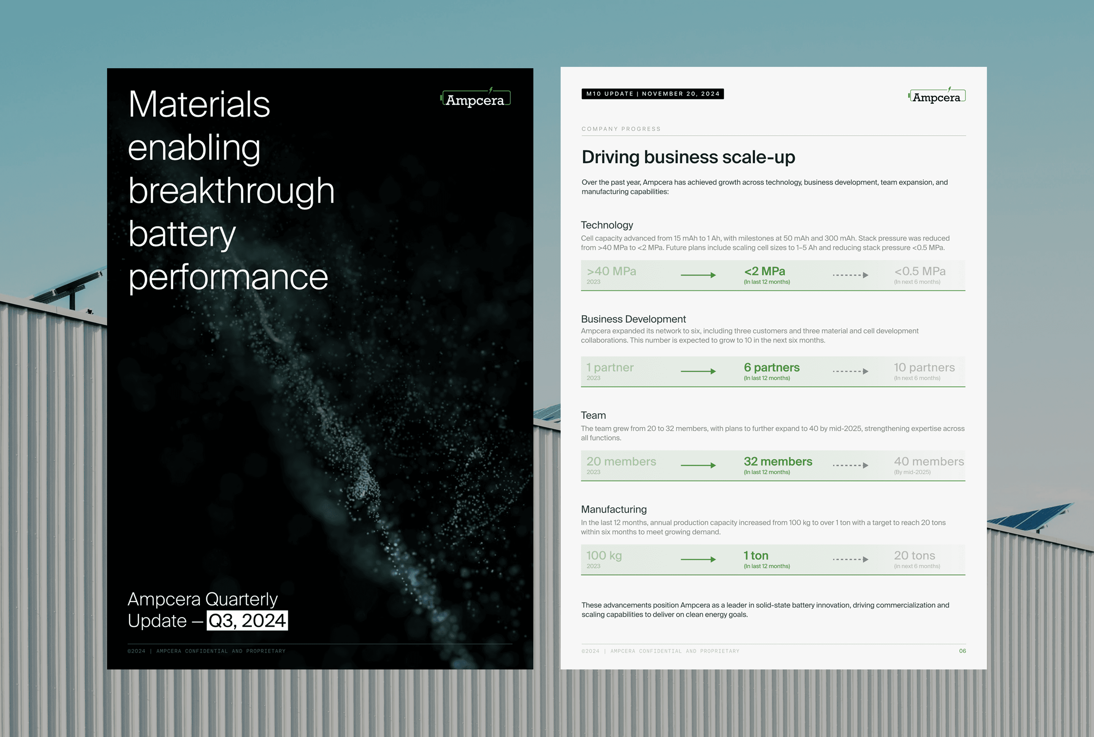Click the 6 partners green value

(771, 367)
